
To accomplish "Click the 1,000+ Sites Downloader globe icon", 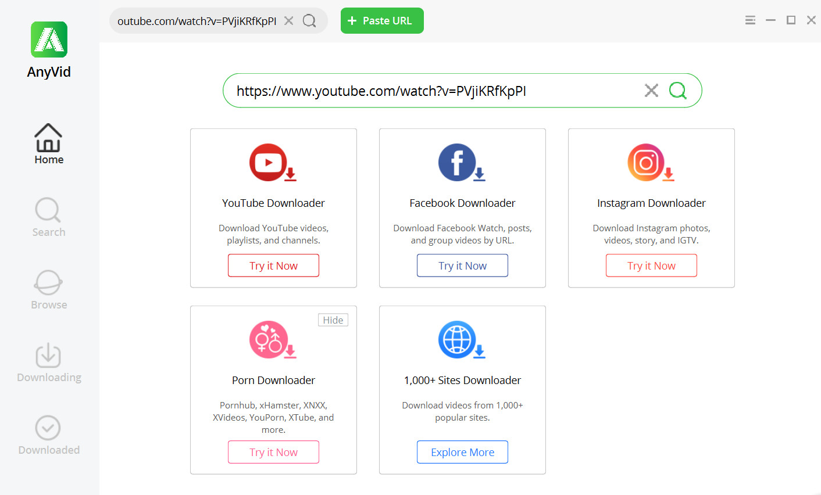I will pos(462,340).
